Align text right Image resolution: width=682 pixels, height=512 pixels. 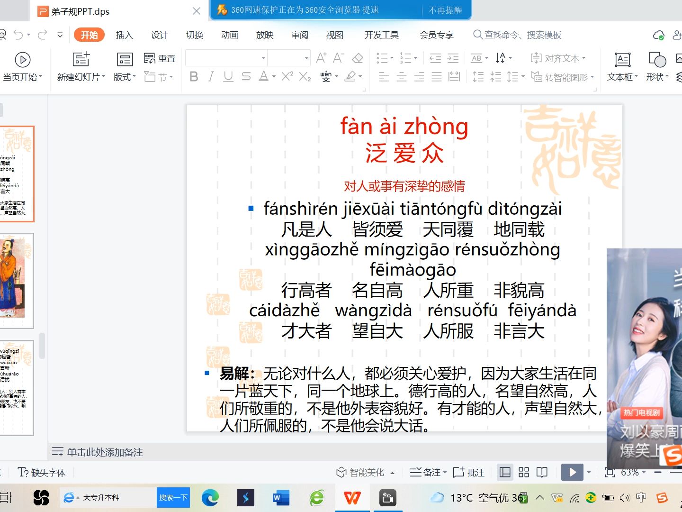[x=419, y=76]
